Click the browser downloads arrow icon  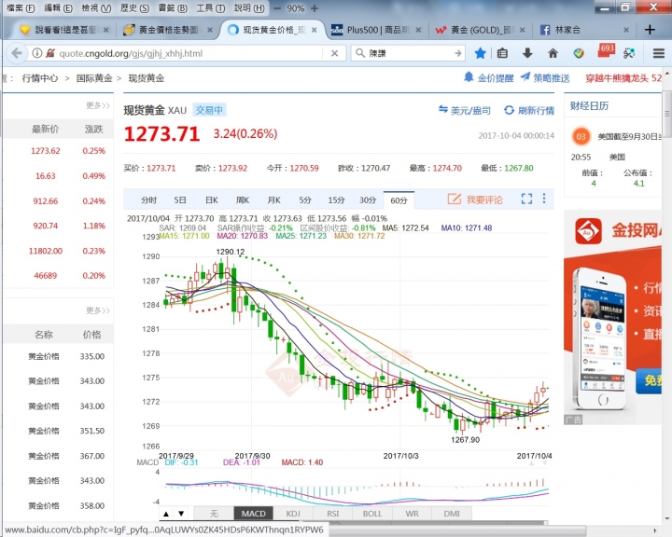click(x=527, y=53)
